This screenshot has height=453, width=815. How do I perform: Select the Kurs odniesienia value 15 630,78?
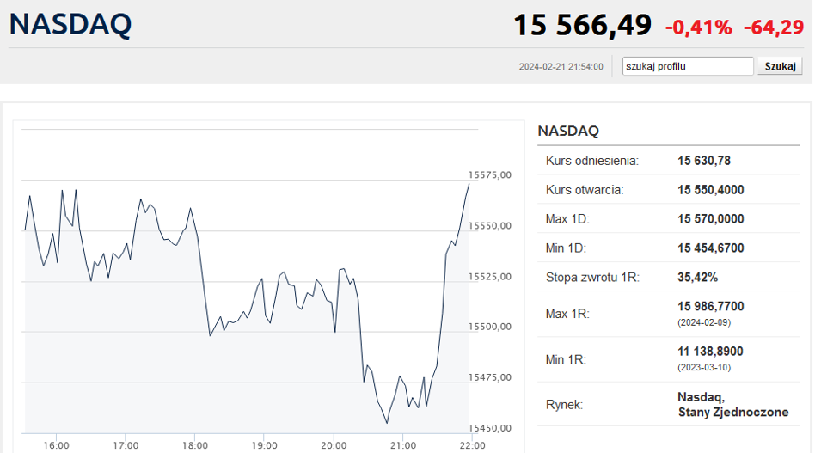coord(703,161)
